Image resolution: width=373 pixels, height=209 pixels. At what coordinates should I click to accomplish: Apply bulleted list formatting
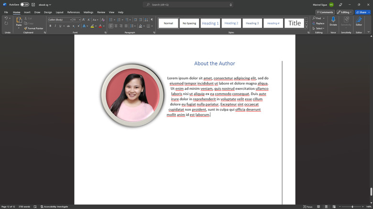[x=111, y=20]
